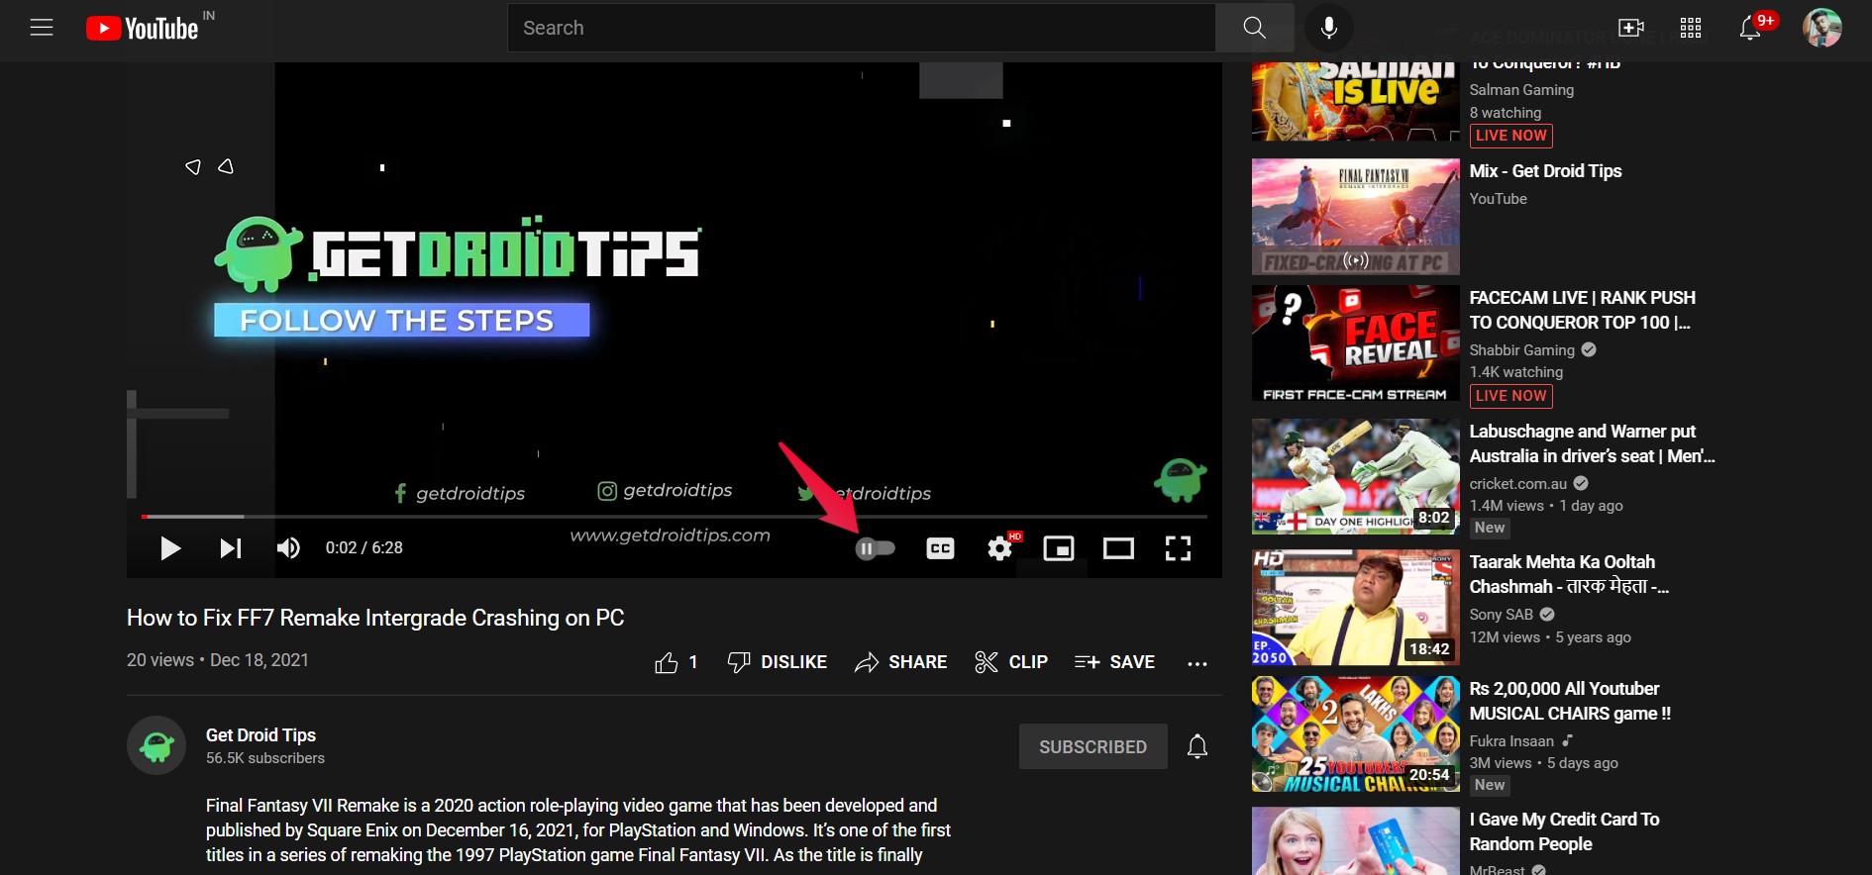This screenshot has width=1872, height=875.
Task: Open Fukra Insaan channel name
Action: pos(1511,741)
